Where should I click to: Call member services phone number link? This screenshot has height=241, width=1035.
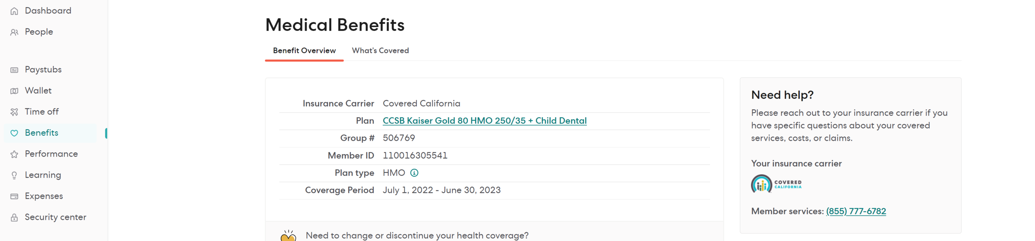pyautogui.click(x=855, y=211)
